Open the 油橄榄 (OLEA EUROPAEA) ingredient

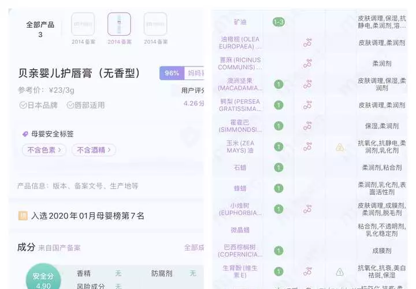coord(240,43)
